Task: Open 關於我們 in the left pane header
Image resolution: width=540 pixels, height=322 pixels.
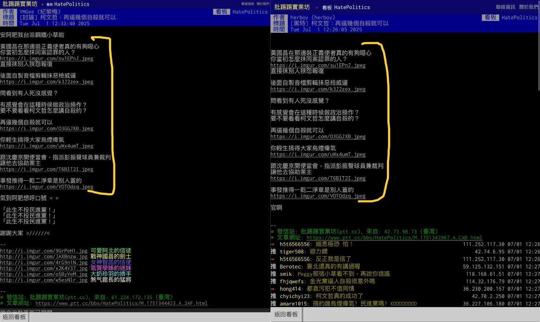Action: tap(263, 4)
